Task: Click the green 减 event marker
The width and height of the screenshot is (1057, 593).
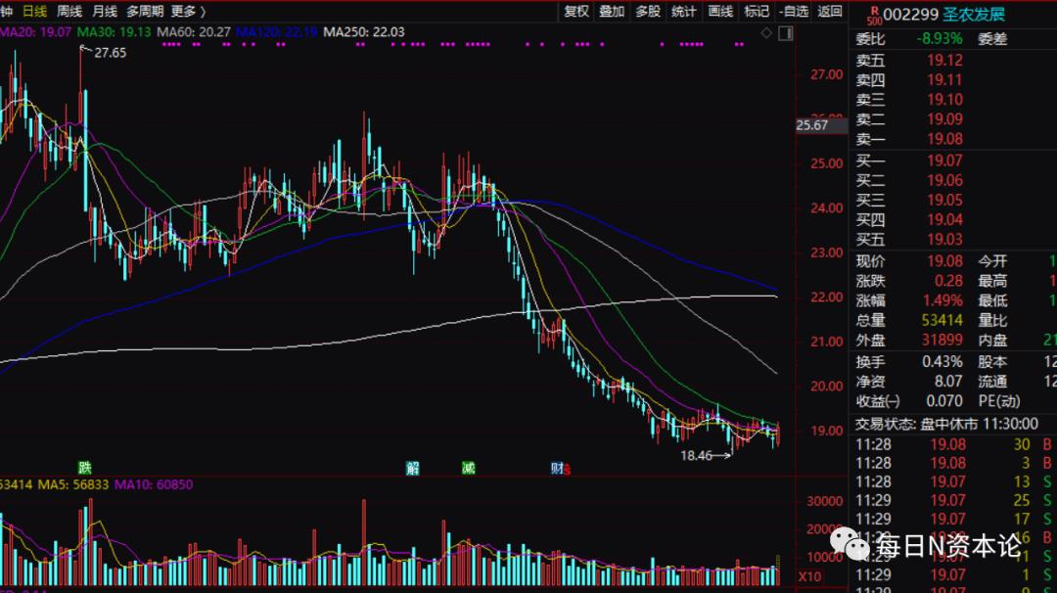Action: (x=469, y=468)
